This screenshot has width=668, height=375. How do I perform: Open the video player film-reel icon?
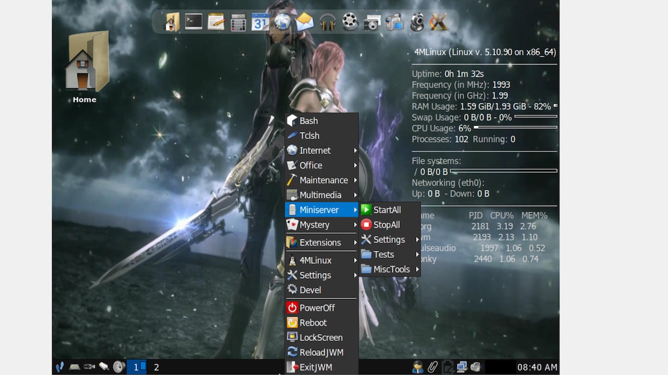(350, 22)
